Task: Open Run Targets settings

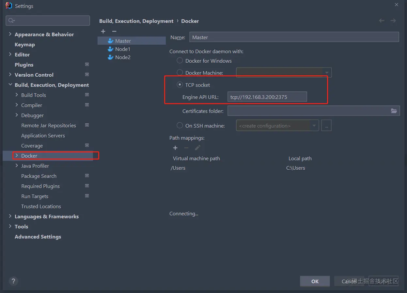Action: tap(35, 196)
